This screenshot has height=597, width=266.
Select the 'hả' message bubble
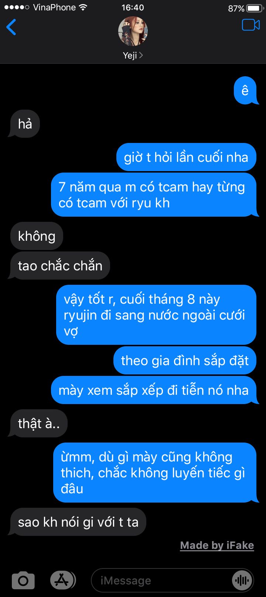pyautogui.click(x=24, y=124)
